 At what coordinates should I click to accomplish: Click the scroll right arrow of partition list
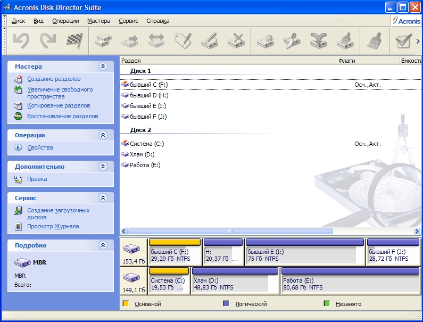coord(417,232)
